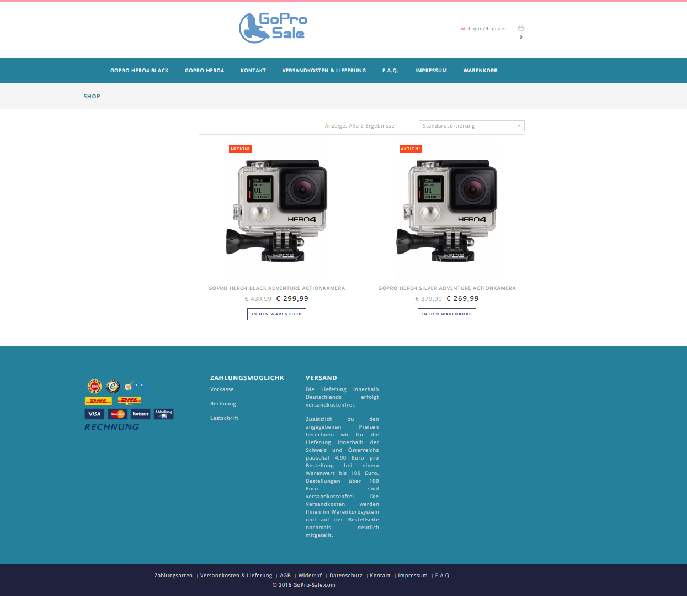Click F.A.Q. footer link
Screen dimensions: 687x596
point(443,576)
